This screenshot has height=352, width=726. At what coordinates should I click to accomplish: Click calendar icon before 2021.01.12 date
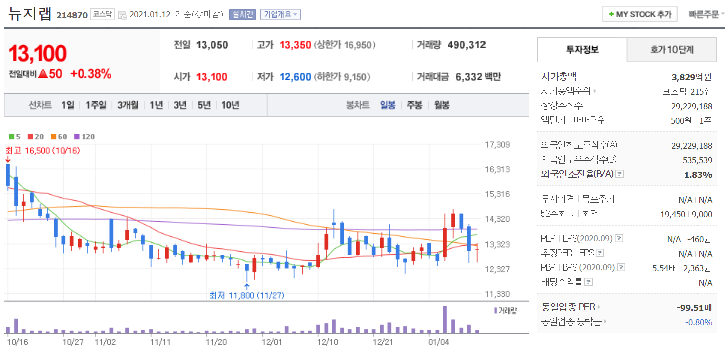[x=123, y=15]
